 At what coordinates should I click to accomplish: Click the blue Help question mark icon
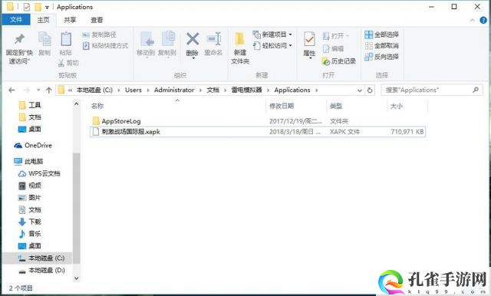pyautogui.click(x=483, y=21)
